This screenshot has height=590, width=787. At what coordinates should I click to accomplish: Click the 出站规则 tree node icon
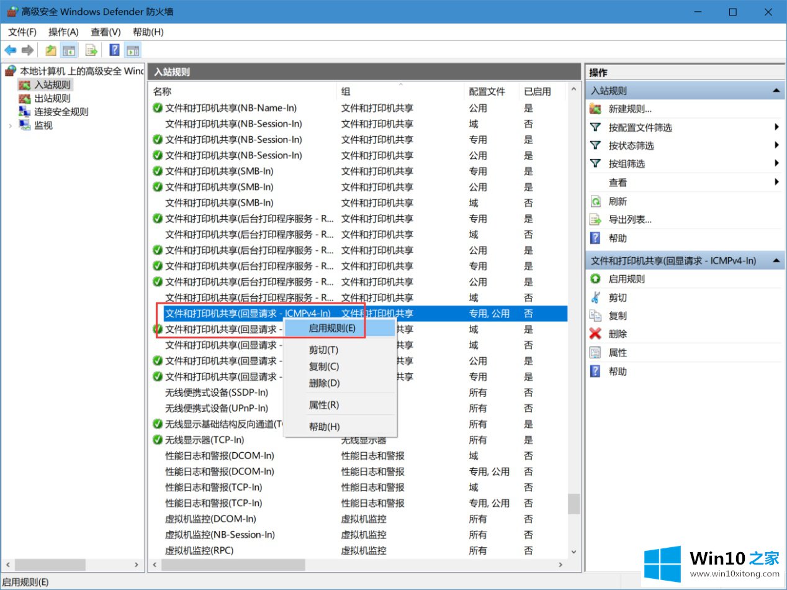(25, 98)
